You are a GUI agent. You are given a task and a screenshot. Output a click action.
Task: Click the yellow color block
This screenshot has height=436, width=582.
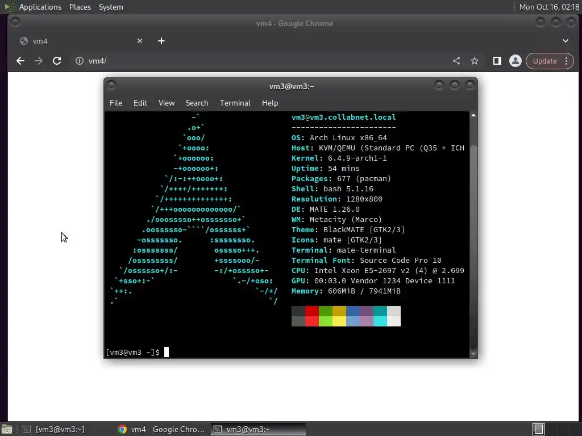pyautogui.click(x=339, y=316)
